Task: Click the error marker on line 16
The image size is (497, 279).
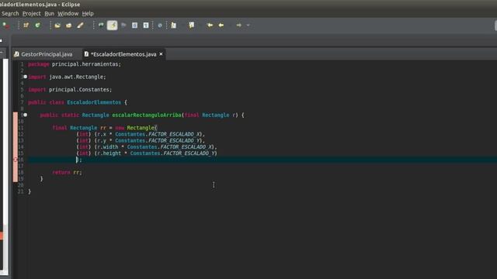Action: pos(16,160)
